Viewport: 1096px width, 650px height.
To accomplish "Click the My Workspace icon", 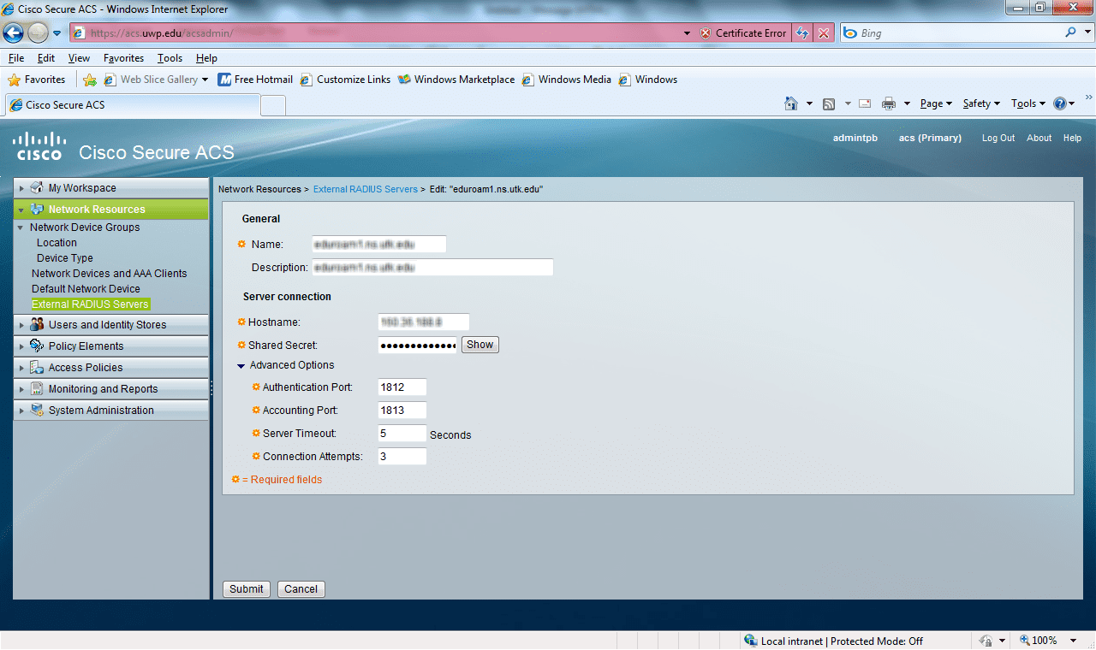I will 37,188.
